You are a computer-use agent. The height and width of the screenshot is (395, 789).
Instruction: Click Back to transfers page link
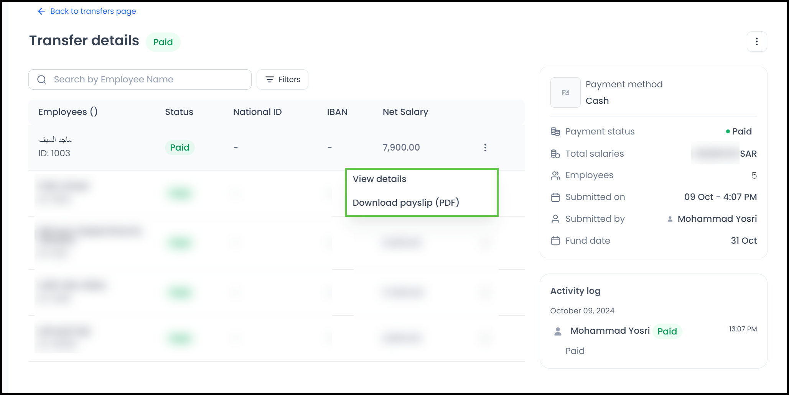(92, 11)
